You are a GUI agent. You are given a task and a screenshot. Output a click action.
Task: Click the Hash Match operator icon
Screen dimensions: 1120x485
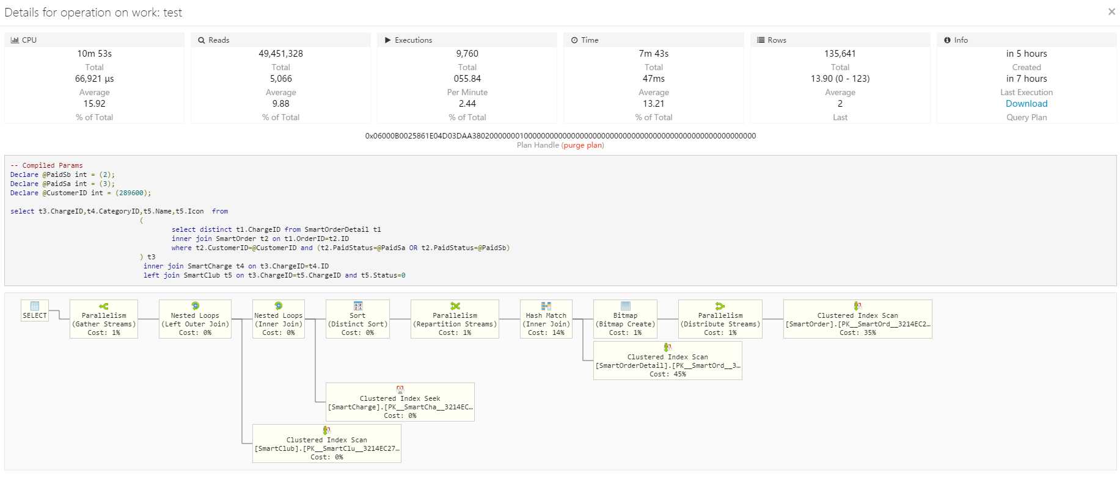pos(546,306)
